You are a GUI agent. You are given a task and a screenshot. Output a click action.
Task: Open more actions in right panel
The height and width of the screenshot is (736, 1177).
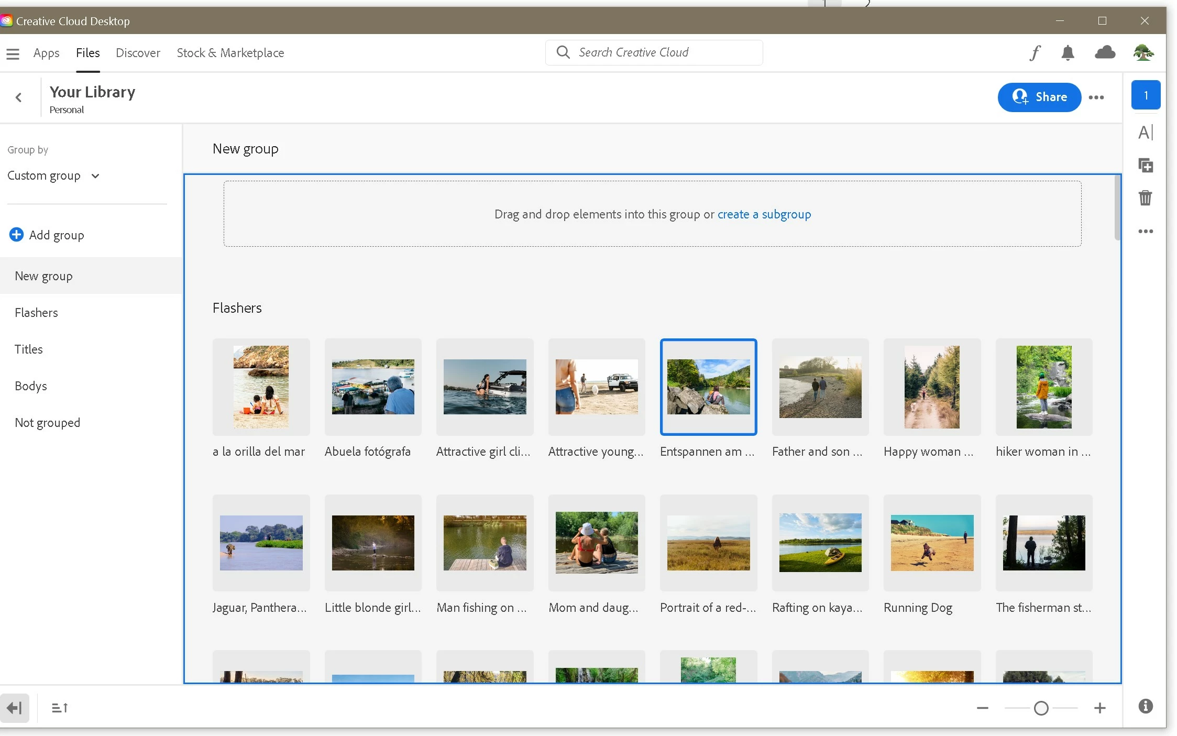tap(1146, 231)
